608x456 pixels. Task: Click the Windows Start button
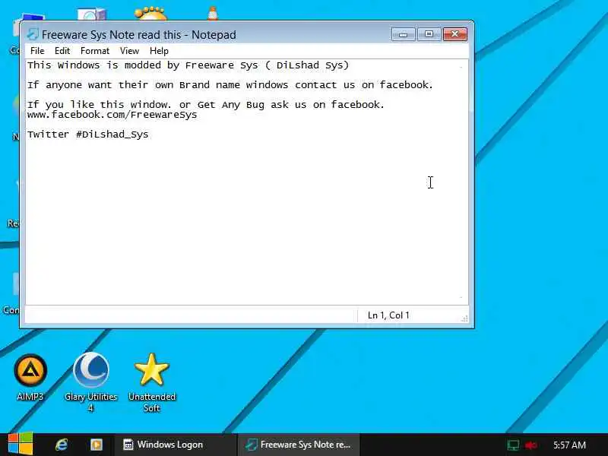click(x=21, y=444)
